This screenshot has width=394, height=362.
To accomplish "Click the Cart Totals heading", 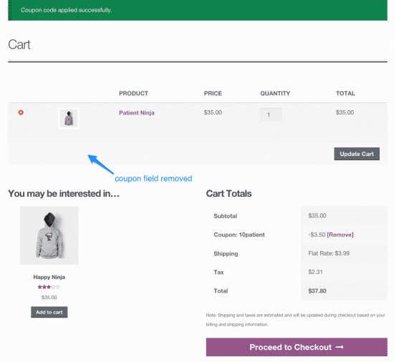I will pyautogui.click(x=229, y=193).
